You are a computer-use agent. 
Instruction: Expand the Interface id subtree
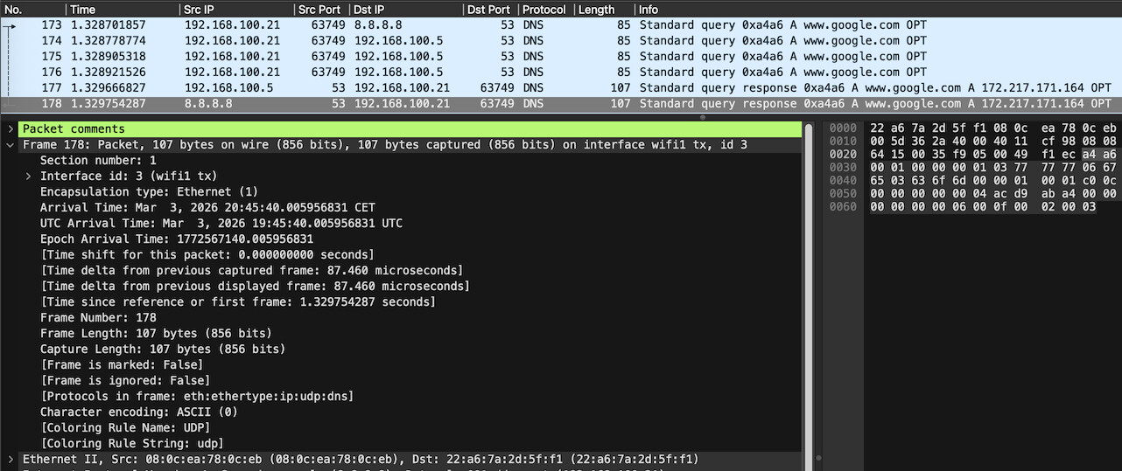coord(29,177)
